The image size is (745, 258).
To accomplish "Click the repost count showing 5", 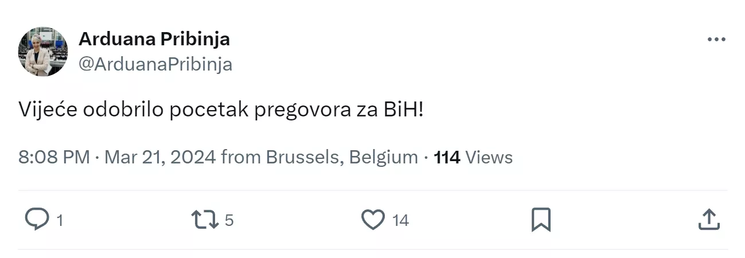I will click(229, 220).
